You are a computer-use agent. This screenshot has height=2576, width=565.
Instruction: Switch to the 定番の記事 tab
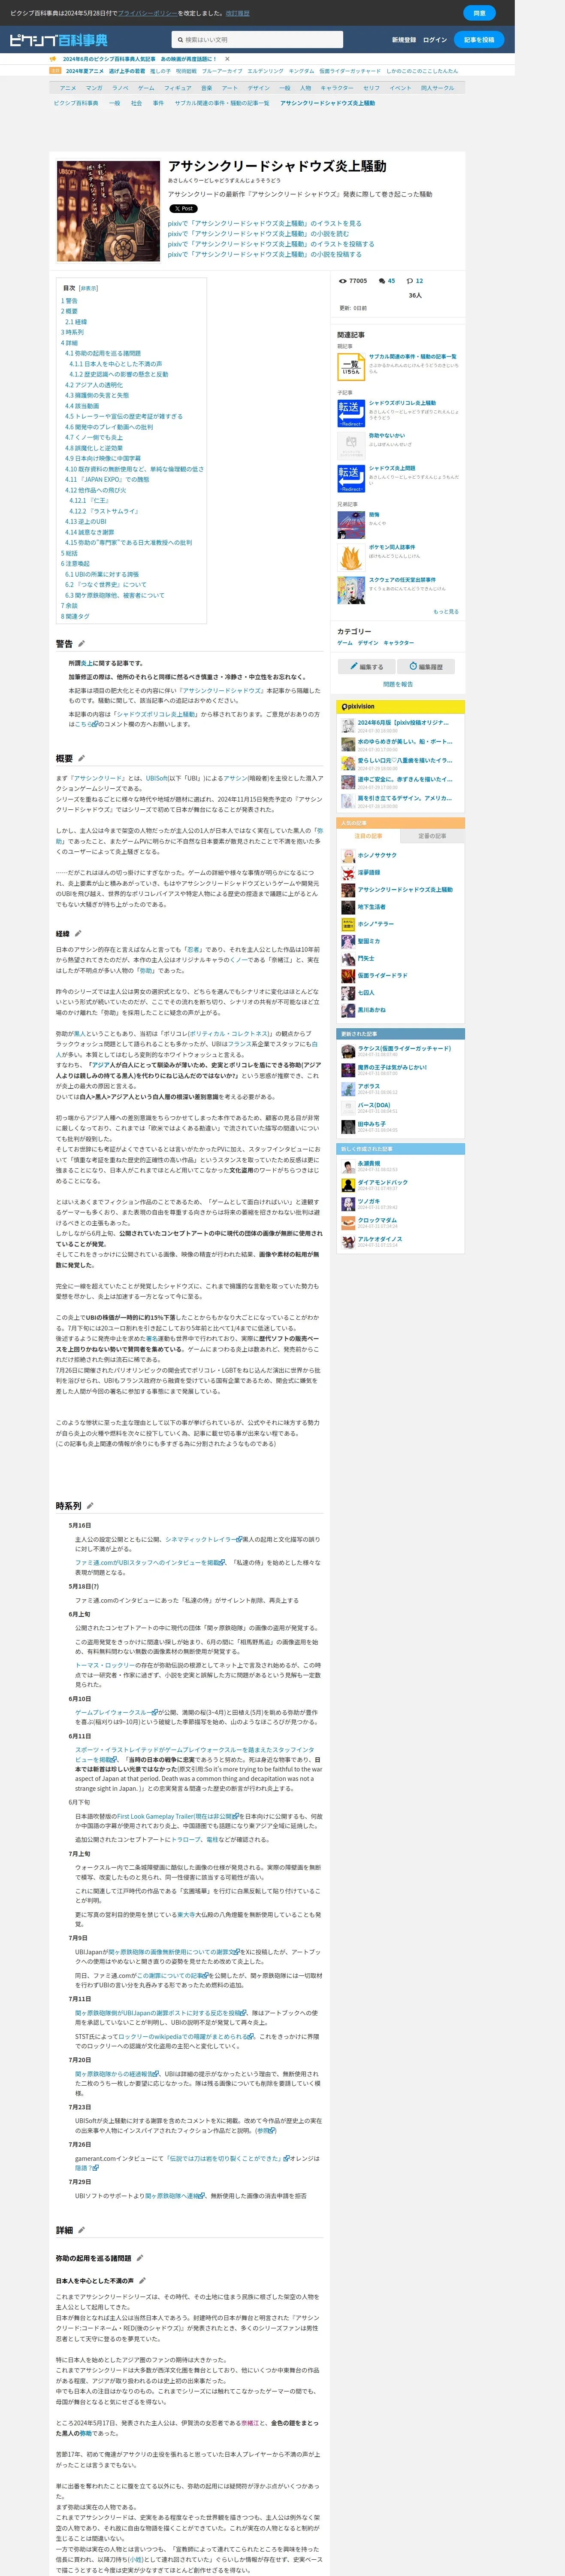point(432,836)
